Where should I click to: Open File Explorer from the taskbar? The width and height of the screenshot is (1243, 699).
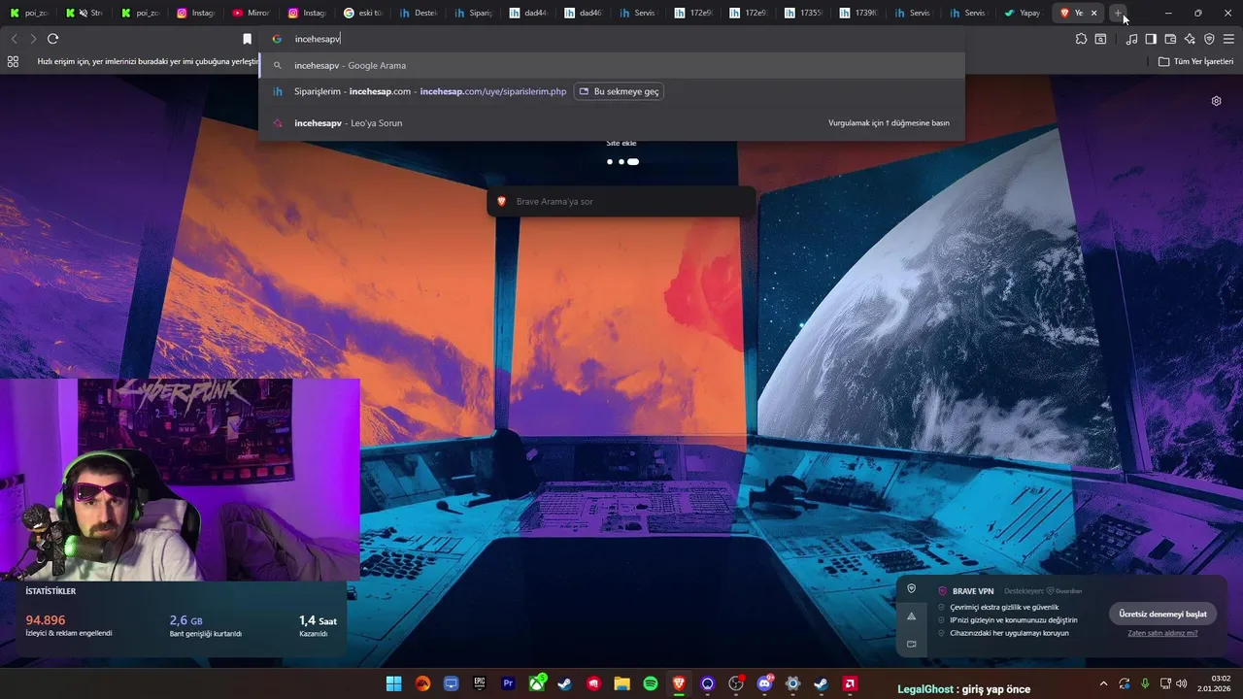click(x=621, y=683)
